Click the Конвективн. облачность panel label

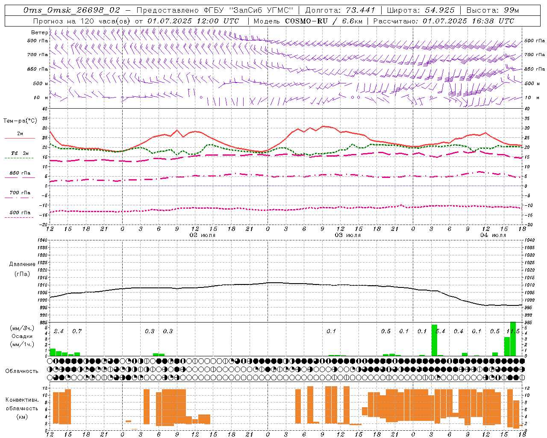click(x=22, y=404)
